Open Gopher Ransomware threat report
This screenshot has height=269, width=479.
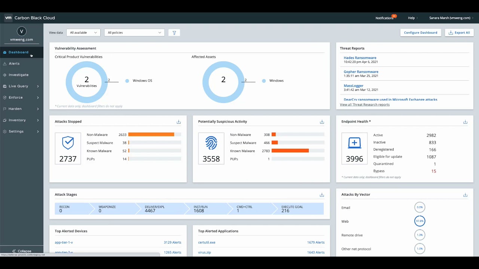click(361, 72)
